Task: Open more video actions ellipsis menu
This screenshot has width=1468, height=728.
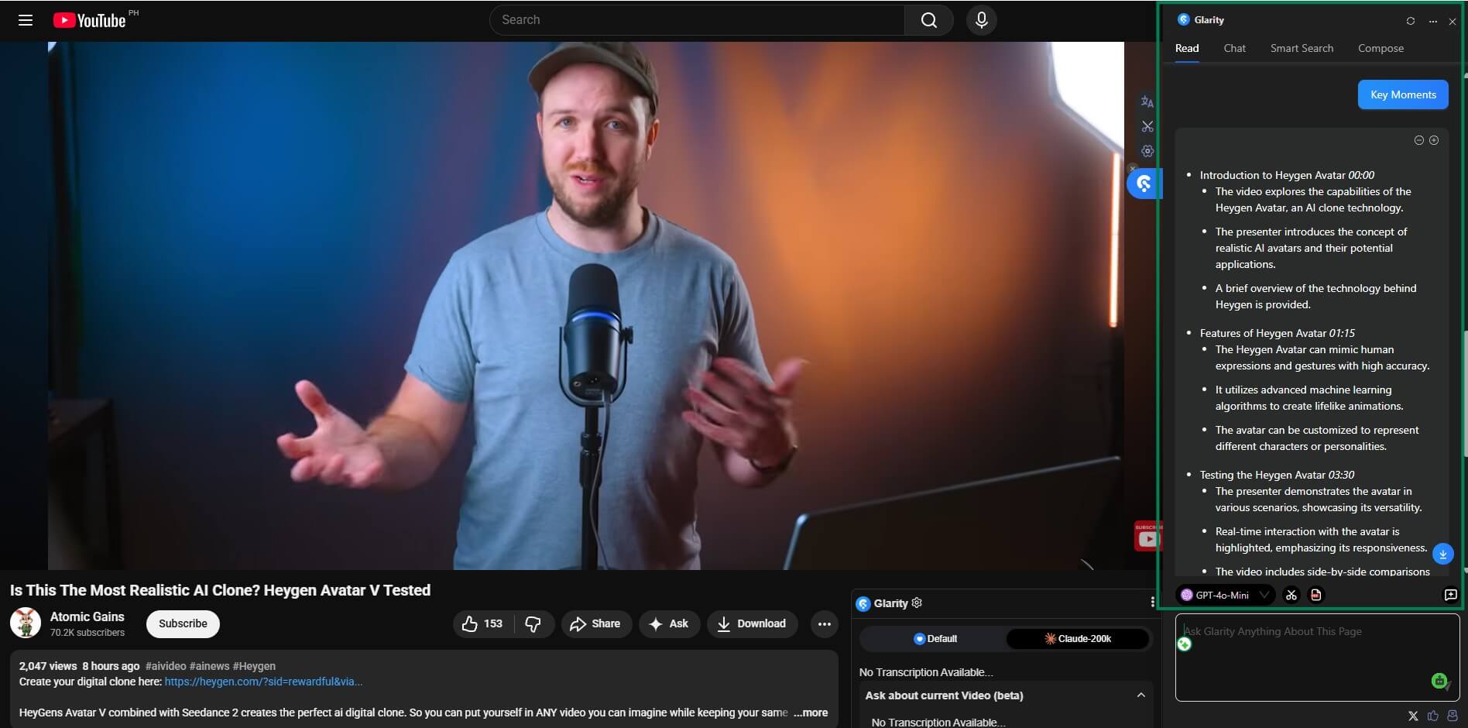Action: coord(825,624)
